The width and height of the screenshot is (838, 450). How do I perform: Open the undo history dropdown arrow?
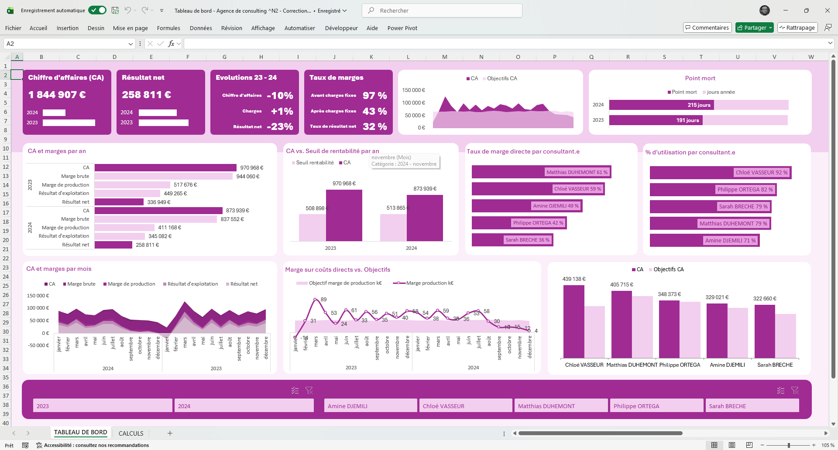(135, 10)
